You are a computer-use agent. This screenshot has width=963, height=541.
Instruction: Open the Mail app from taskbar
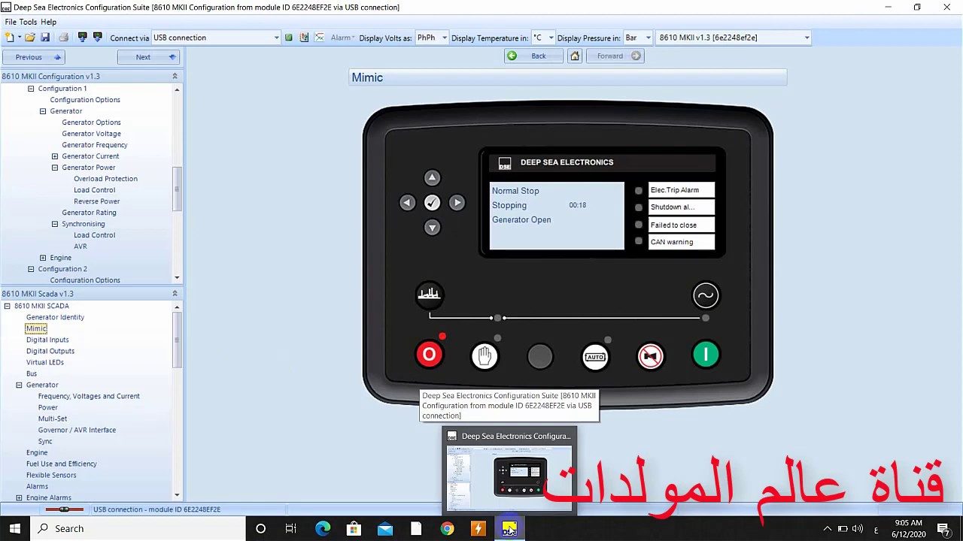(385, 528)
